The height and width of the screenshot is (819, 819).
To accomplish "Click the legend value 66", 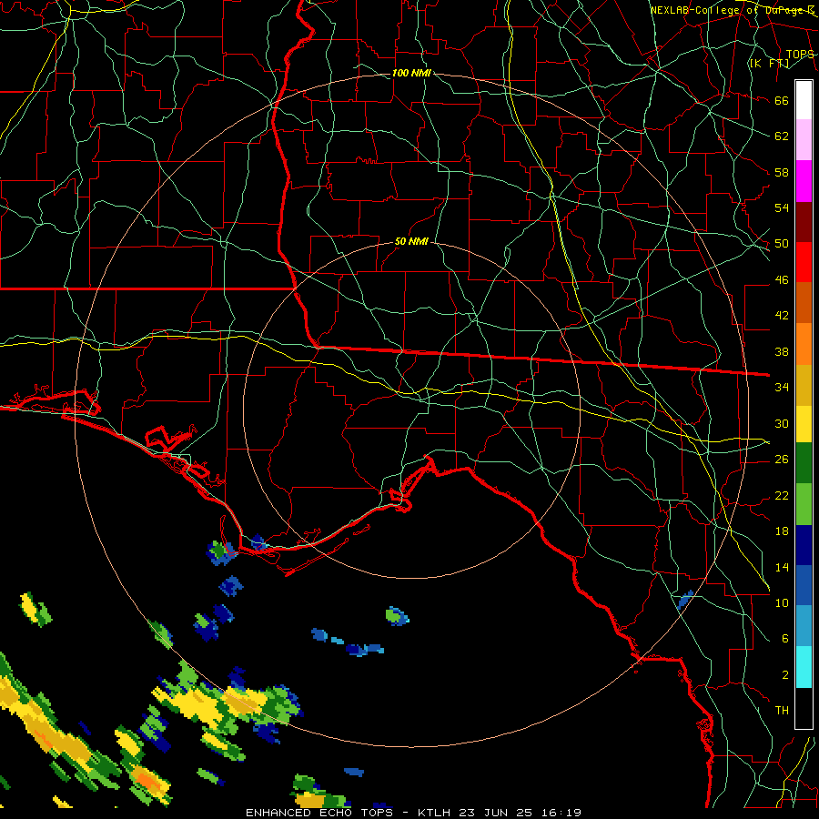I will pyautogui.click(x=782, y=100).
